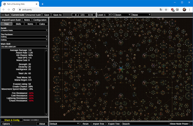The width and height of the screenshot is (193, 126).
Task: Open the Scion class dropdown
Action: [123, 15]
